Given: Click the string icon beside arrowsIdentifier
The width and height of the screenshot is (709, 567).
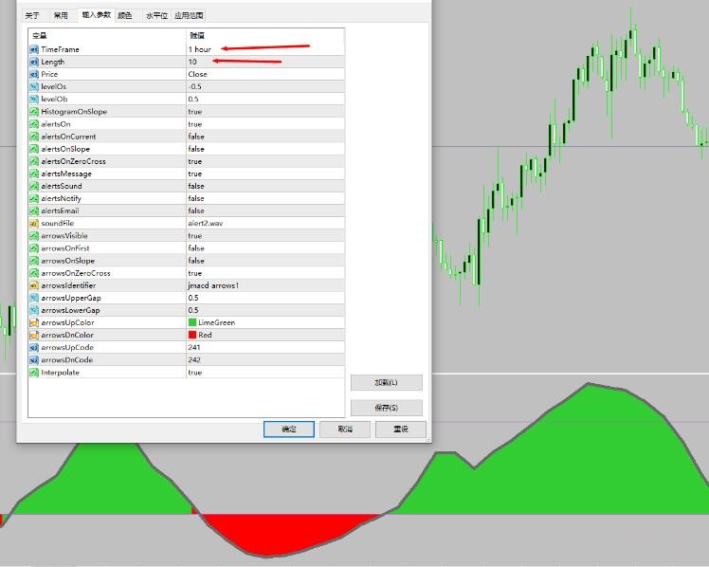Looking at the screenshot, I should [34, 285].
